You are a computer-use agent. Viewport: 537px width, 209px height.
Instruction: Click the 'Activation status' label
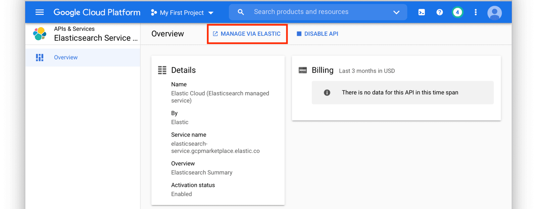click(193, 185)
